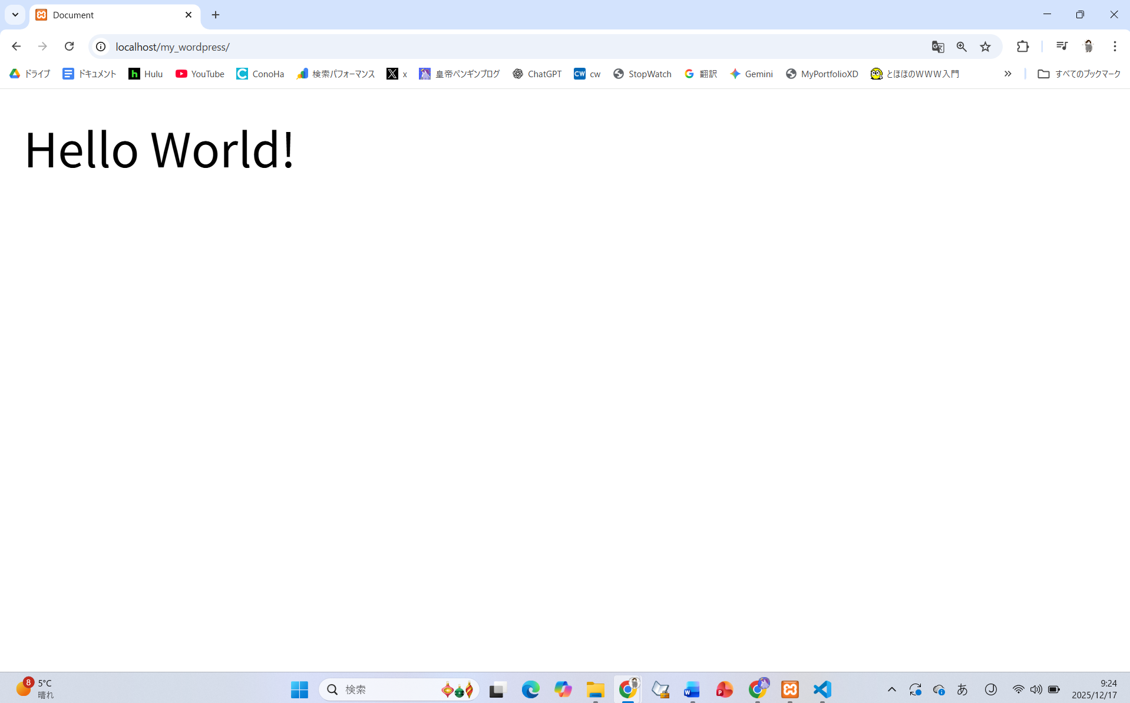Open the ChatGPT bookmark
Image resolution: width=1130 pixels, height=703 pixels.
(537, 74)
